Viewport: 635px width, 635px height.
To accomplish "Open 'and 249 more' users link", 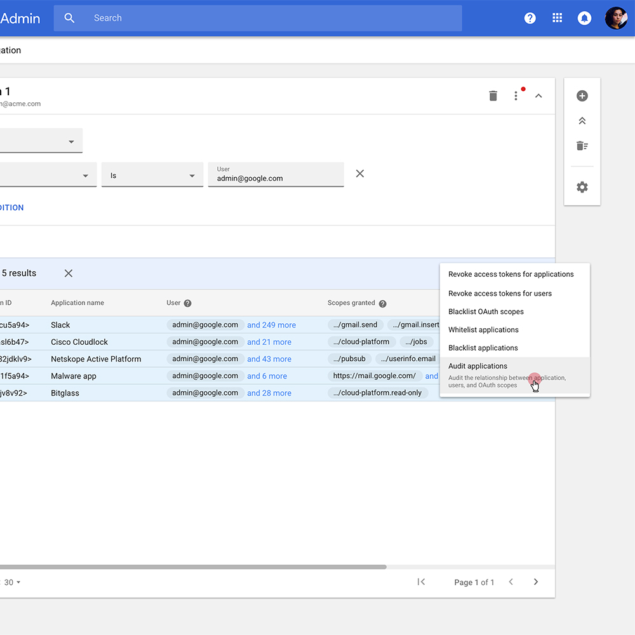I will [x=271, y=324].
